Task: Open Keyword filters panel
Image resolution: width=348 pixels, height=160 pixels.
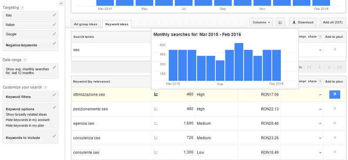Action: (30, 97)
